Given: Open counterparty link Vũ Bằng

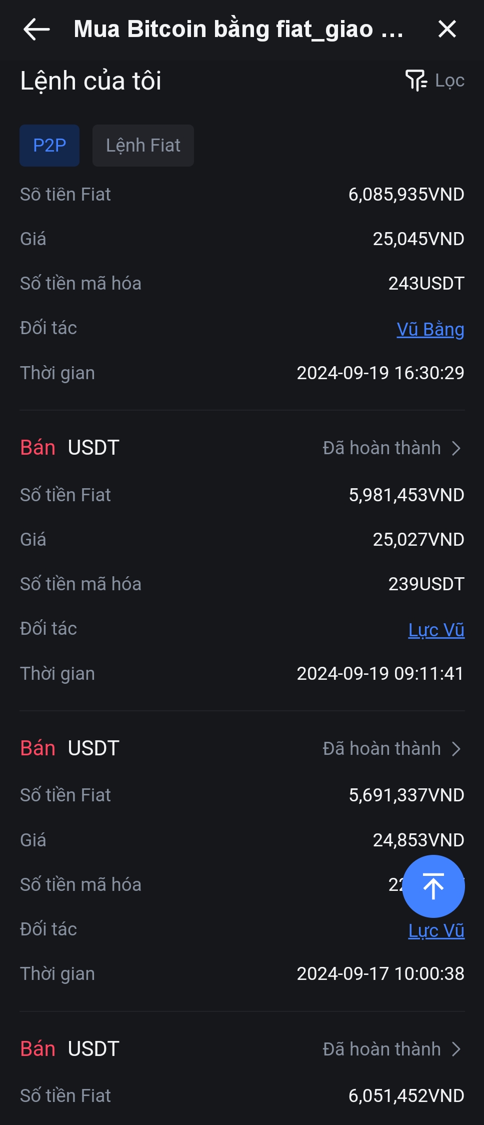Looking at the screenshot, I should (x=430, y=329).
